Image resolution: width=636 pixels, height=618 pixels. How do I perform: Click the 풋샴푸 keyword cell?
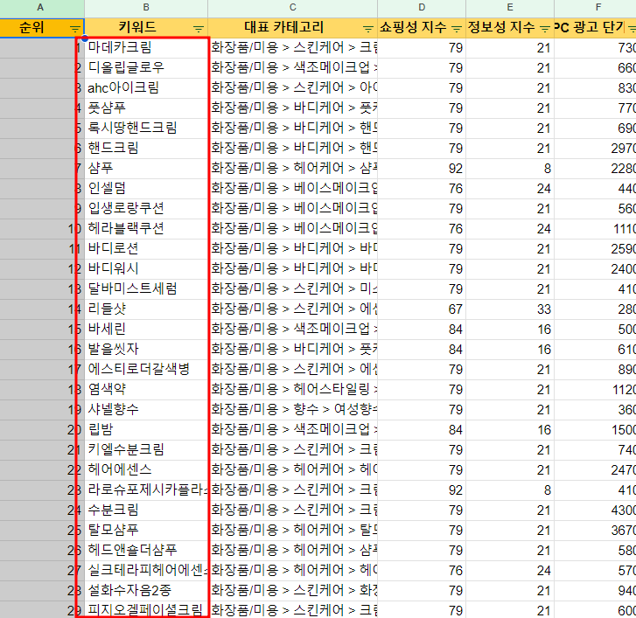coord(146,108)
